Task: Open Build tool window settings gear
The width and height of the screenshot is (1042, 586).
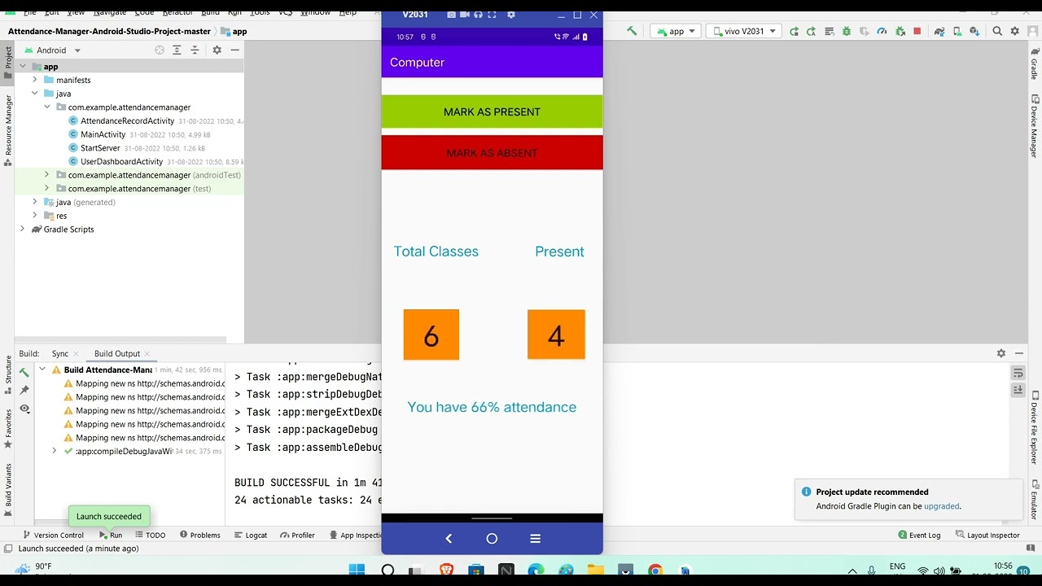Action: [1001, 353]
